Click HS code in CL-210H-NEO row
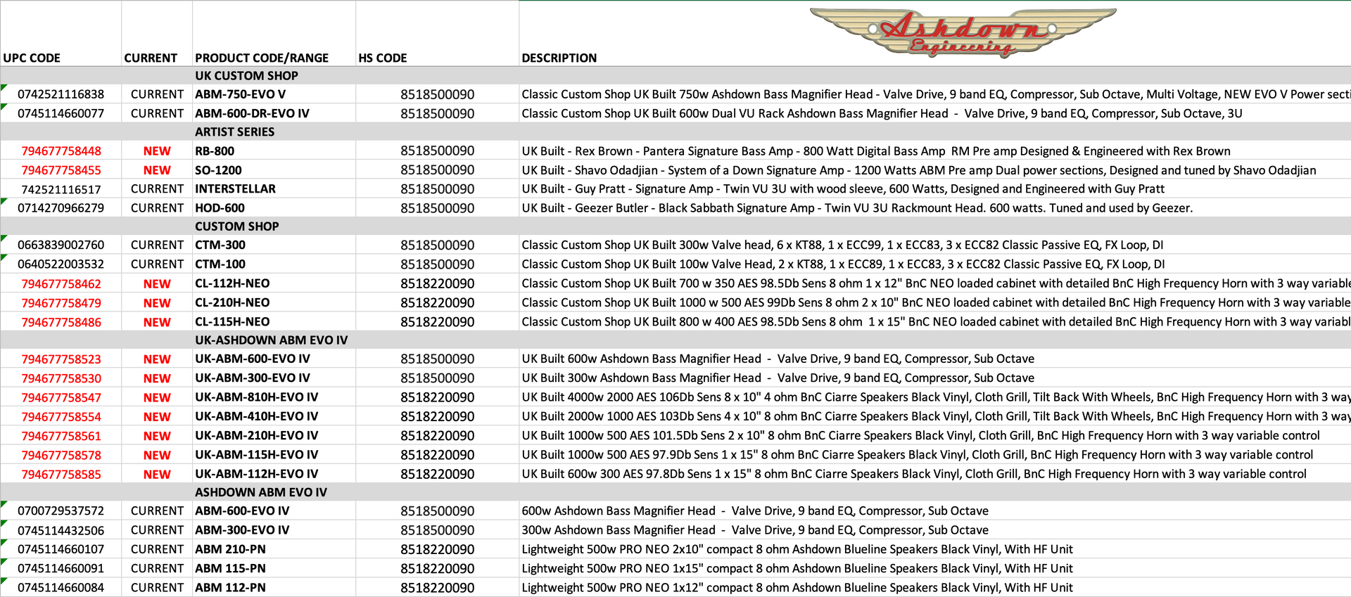Screen dimensions: 1351x597 click(438, 302)
